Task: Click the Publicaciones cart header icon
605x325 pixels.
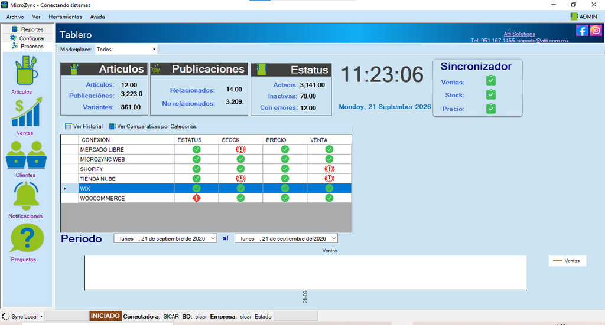Action: (x=156, y=70)
